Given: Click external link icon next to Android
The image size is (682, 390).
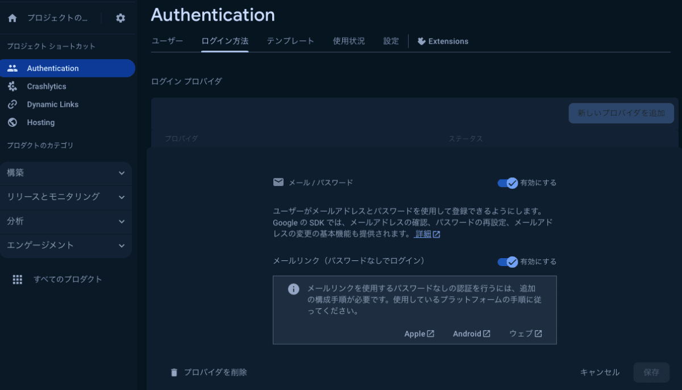Looking at the screenshot, I should click(486, 334).
